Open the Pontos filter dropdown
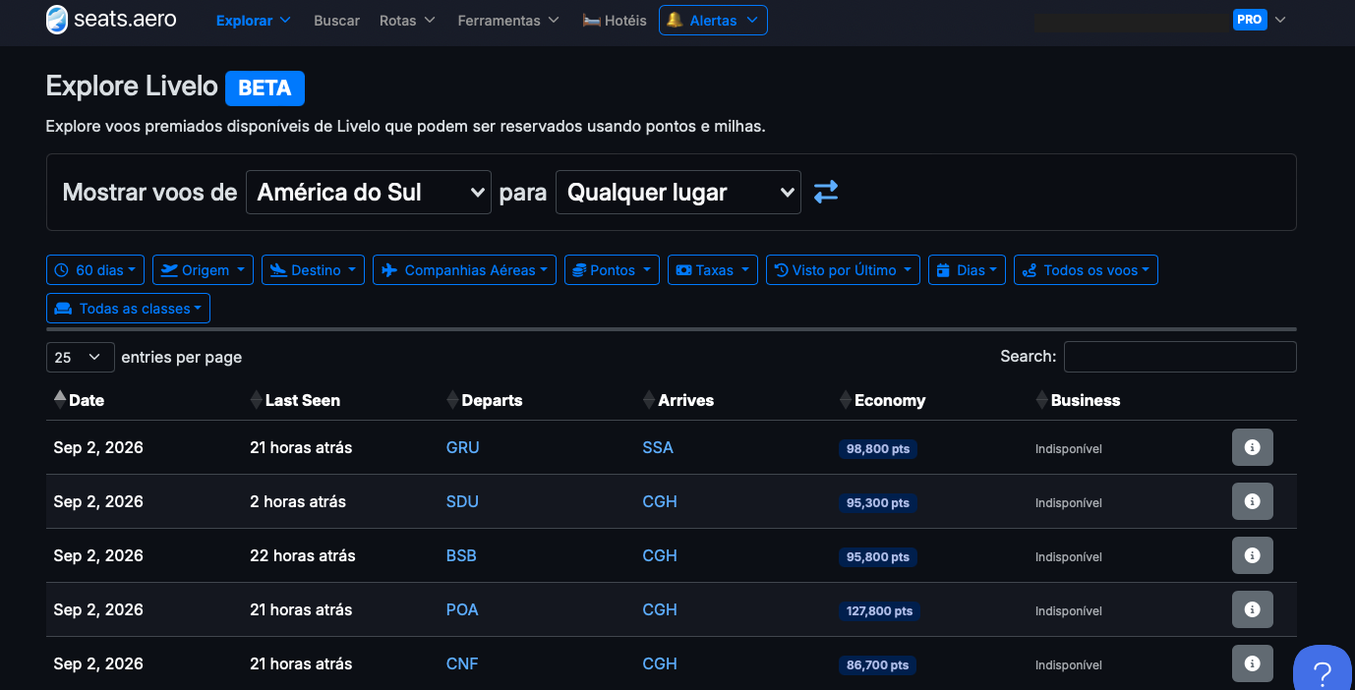 [612, 269]
